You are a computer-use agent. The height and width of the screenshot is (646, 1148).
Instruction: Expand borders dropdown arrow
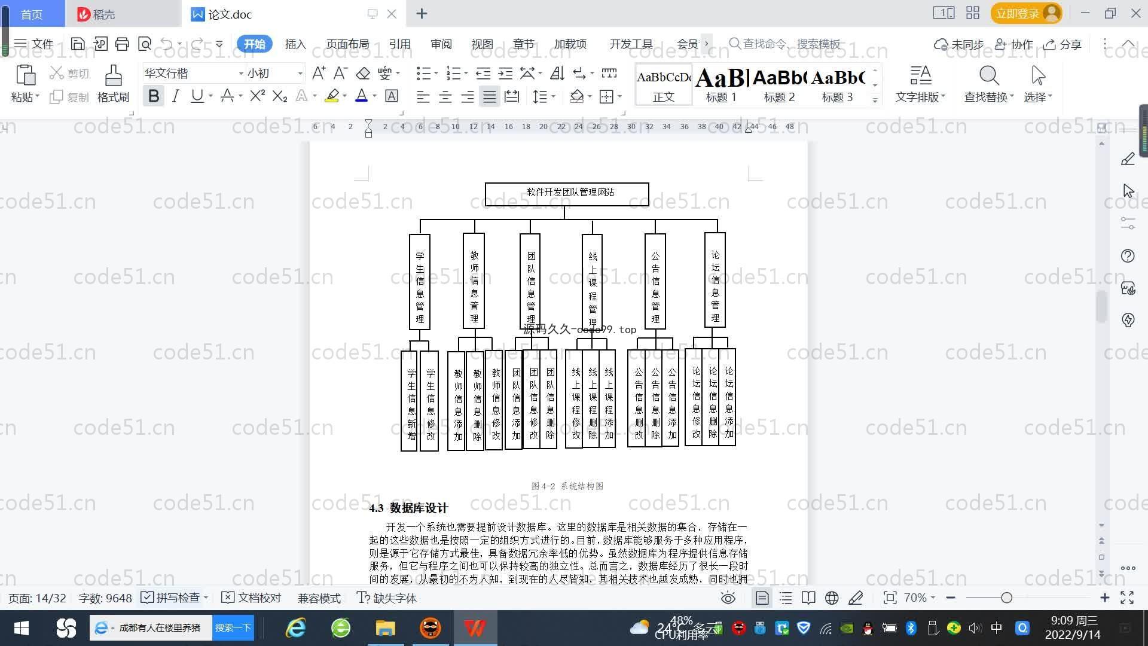(619, 96)
